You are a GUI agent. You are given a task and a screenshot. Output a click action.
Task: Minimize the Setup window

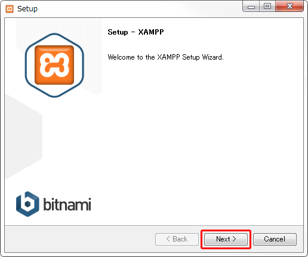[x=251, y=7]
